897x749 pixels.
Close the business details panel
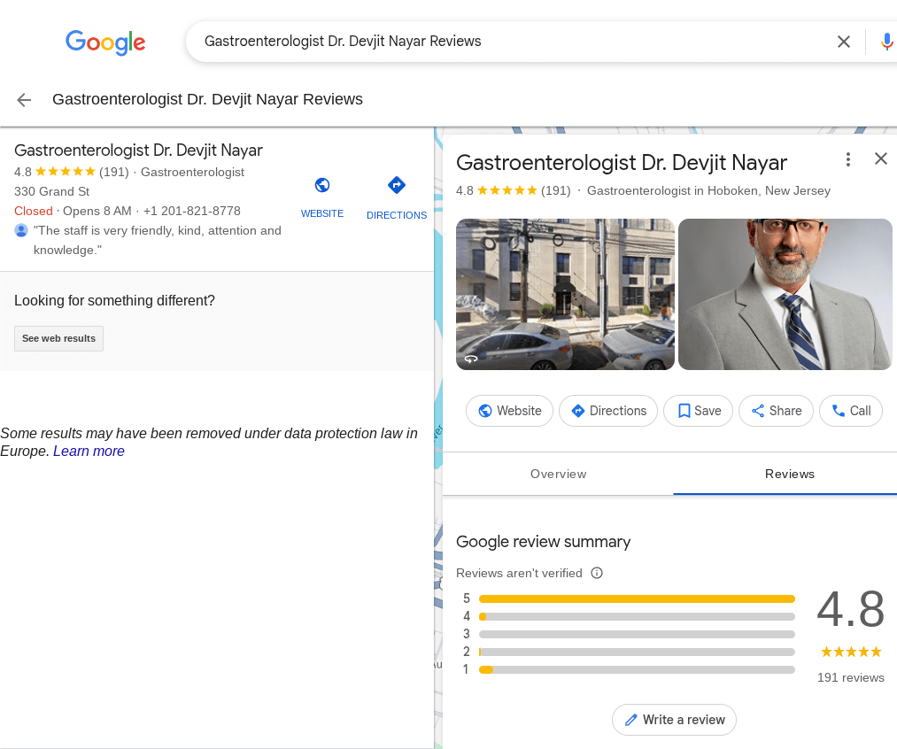pos(881,158)
